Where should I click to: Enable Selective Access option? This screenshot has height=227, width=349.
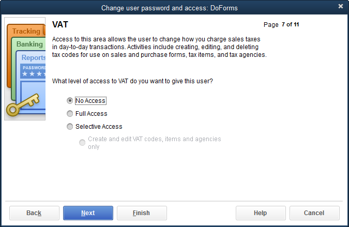[70, 127]
